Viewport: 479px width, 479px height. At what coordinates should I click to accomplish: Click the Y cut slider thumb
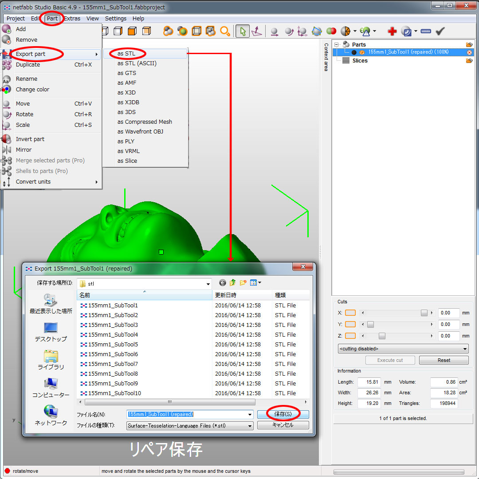pos(370,324)
